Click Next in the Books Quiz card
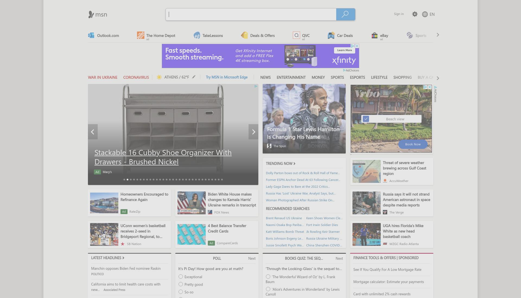 pos(339,258)
